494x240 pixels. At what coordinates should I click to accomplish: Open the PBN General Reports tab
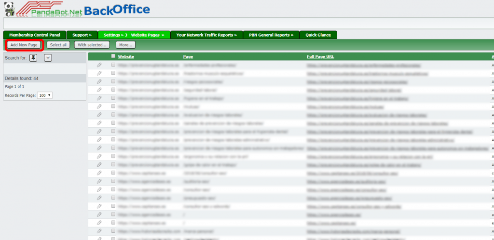(x=270, y=35)
